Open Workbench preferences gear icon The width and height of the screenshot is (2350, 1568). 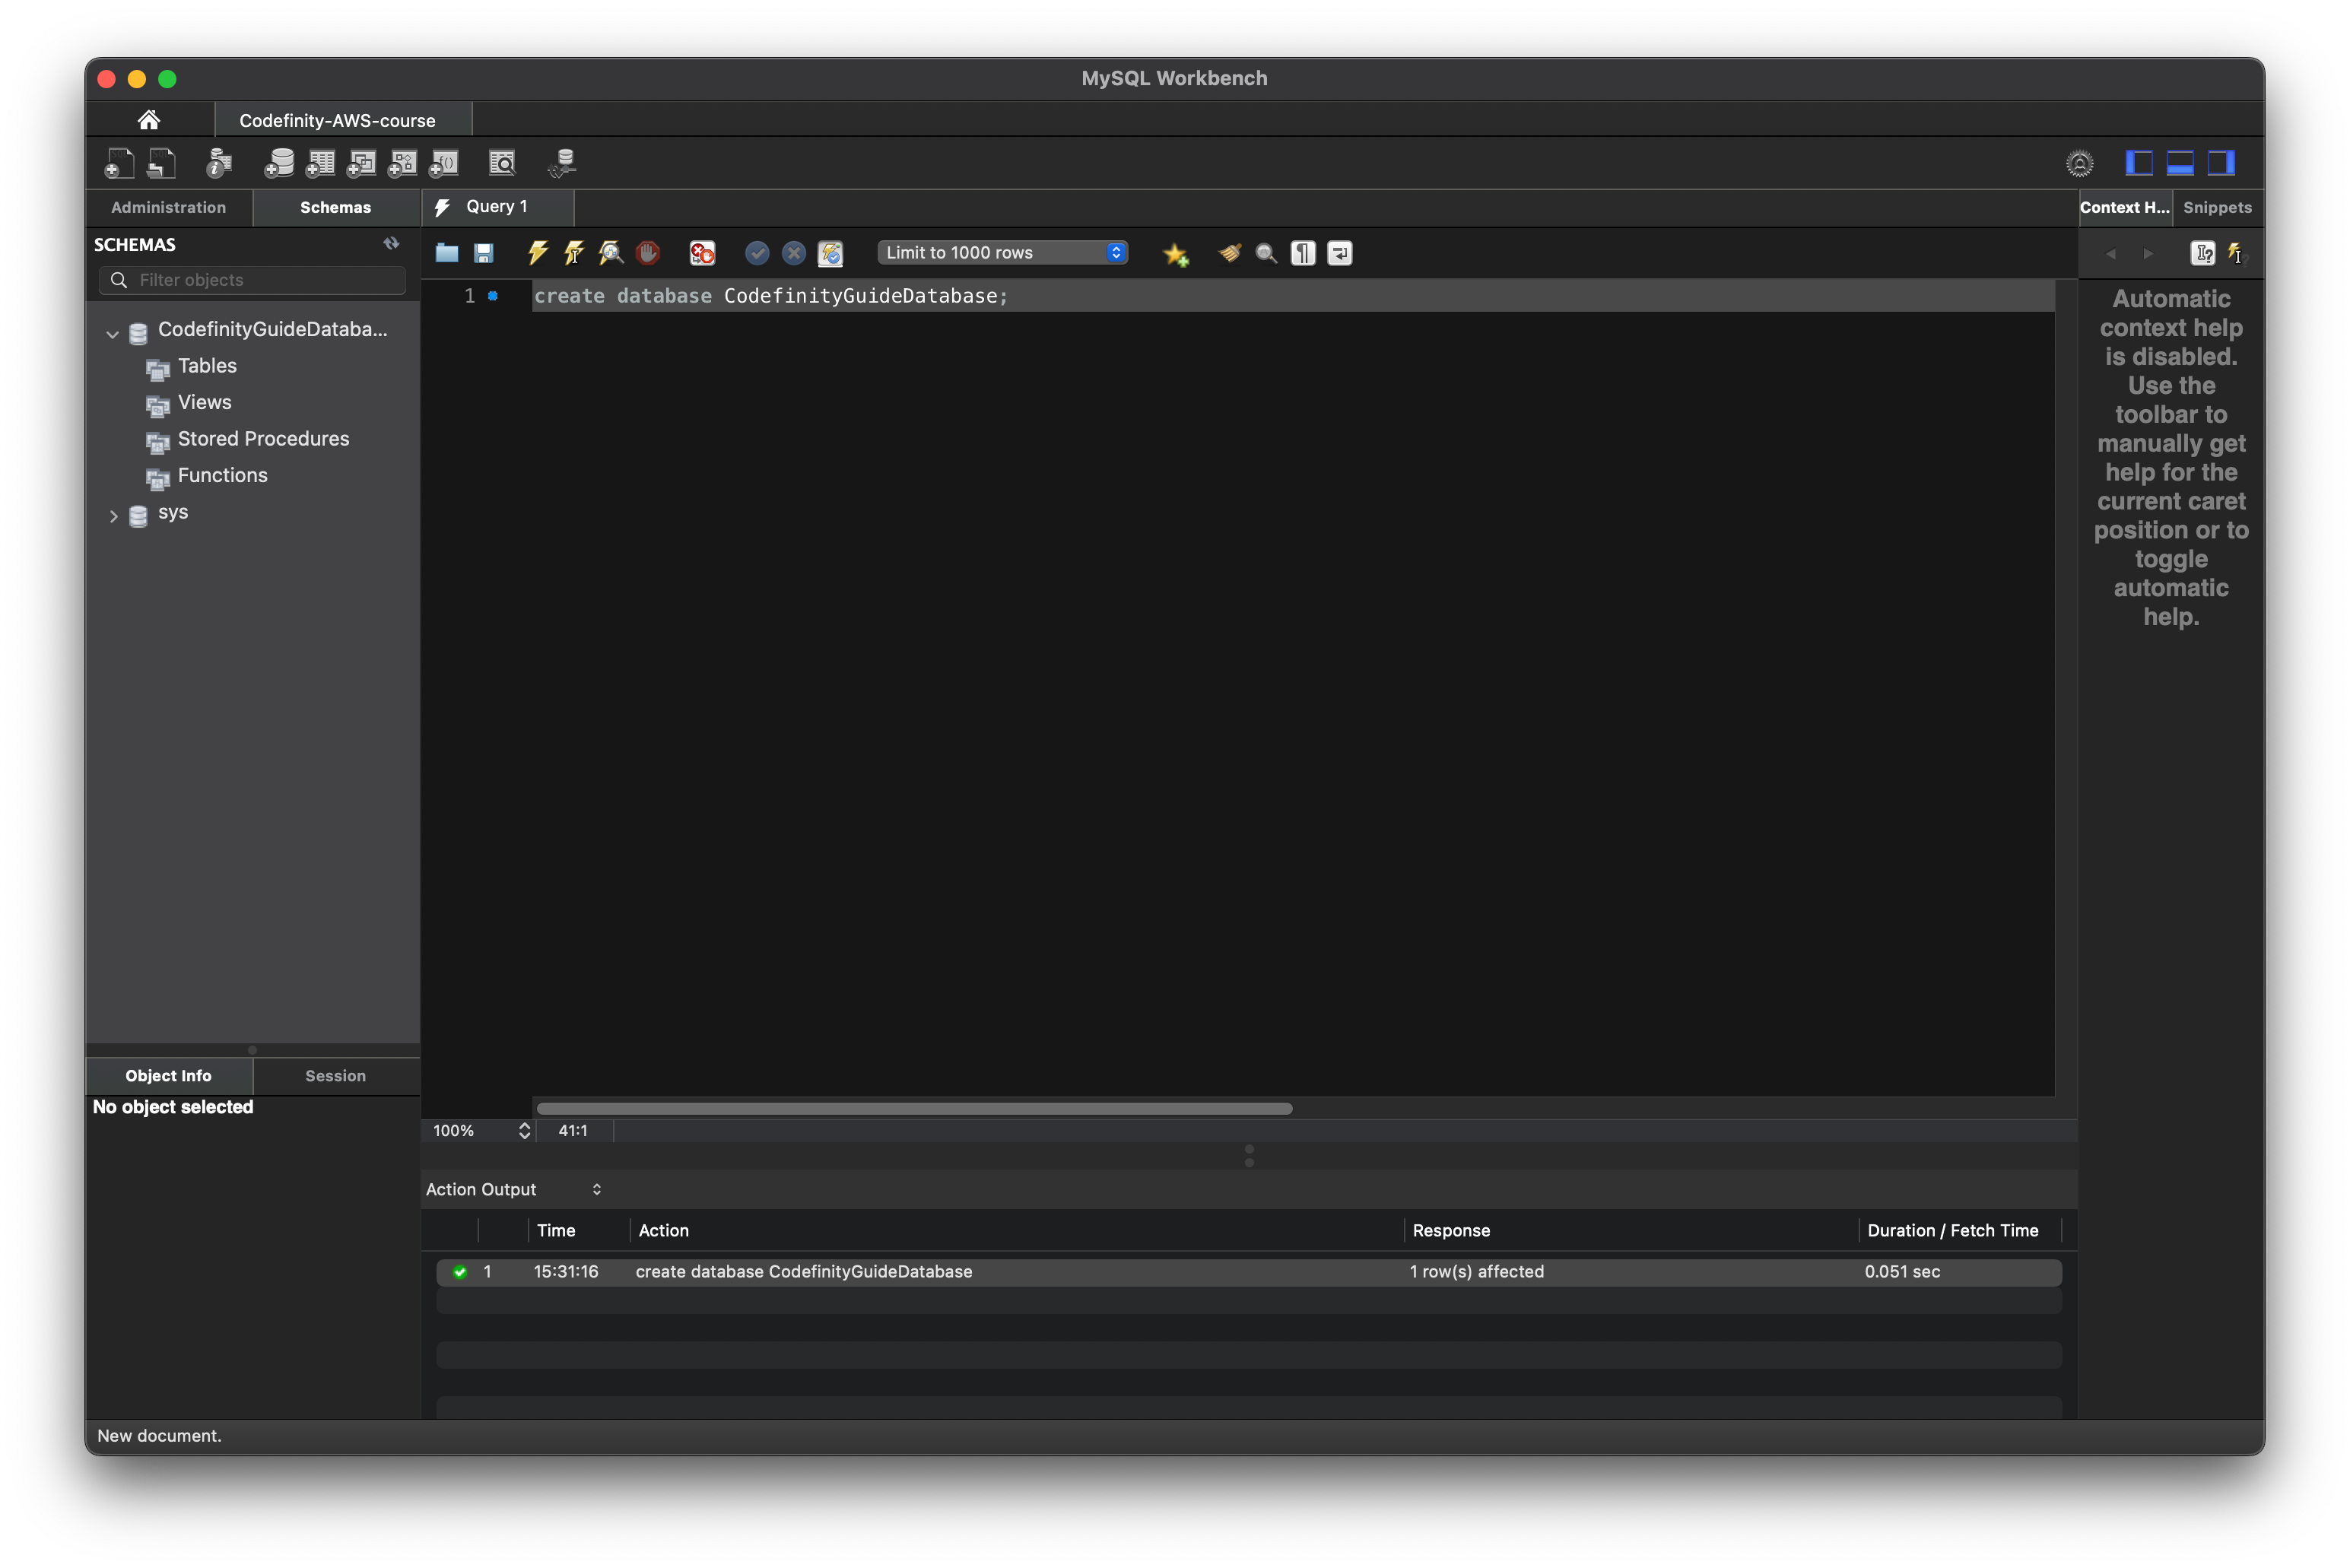pyautogui.click(x=2079, y=163)
